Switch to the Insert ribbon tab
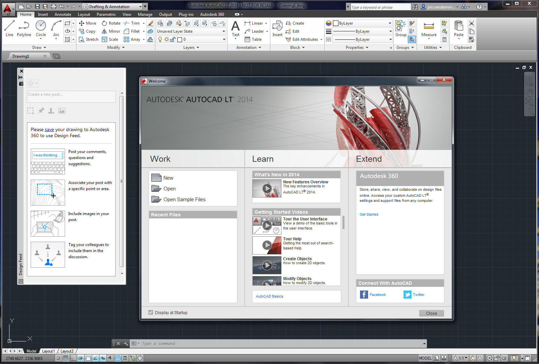Screen dimensions: 539x364 pyautogui.click(x=43, y=14)
